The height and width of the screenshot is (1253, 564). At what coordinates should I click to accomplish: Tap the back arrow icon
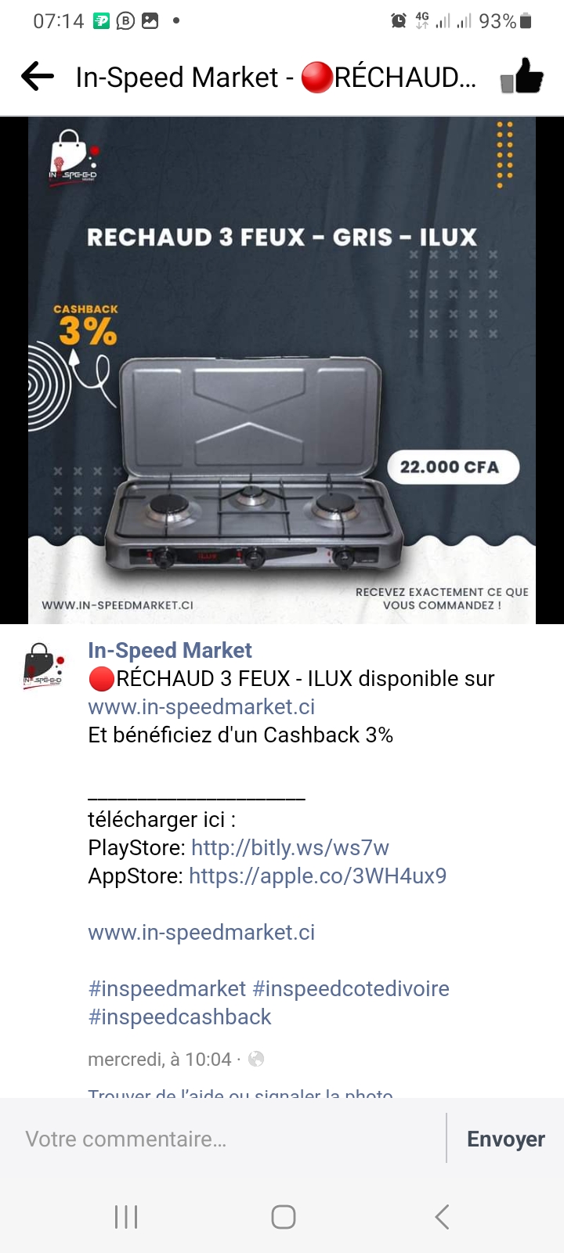pyautogui.click(x=38, y=77)
